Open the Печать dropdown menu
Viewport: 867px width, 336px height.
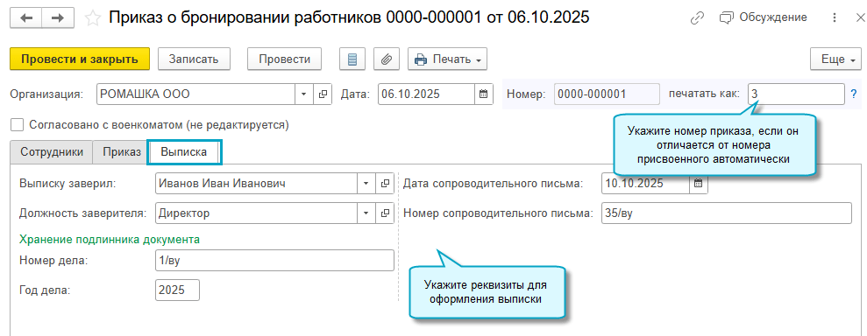447,59
